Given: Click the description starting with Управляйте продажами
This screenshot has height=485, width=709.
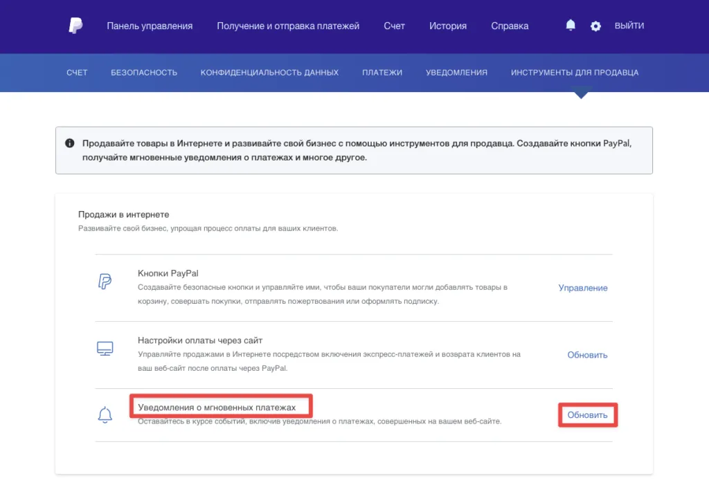Looking at the screenshot, I should [329, 361].
